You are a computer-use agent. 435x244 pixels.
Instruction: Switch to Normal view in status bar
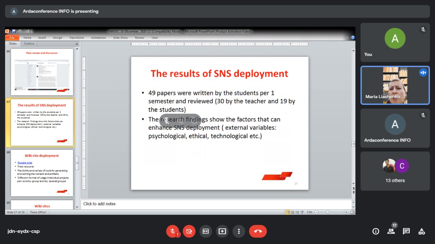[x=288, y=212]
